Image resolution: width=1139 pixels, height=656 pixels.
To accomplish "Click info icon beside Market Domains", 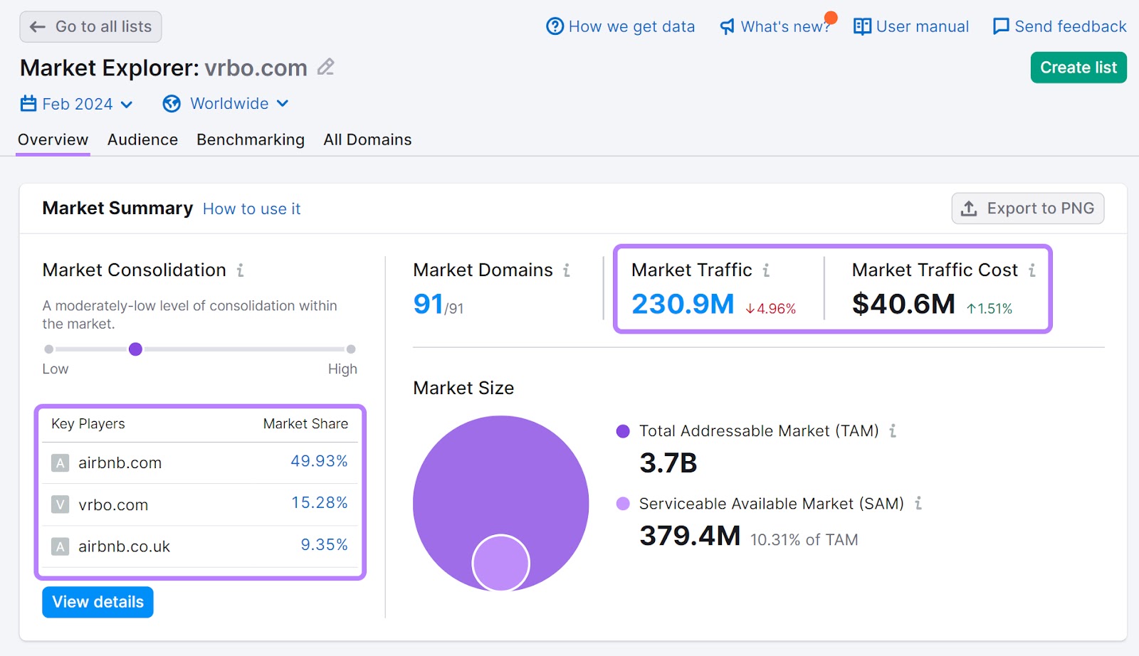I will pyautogui.click(x=567, y=270).
